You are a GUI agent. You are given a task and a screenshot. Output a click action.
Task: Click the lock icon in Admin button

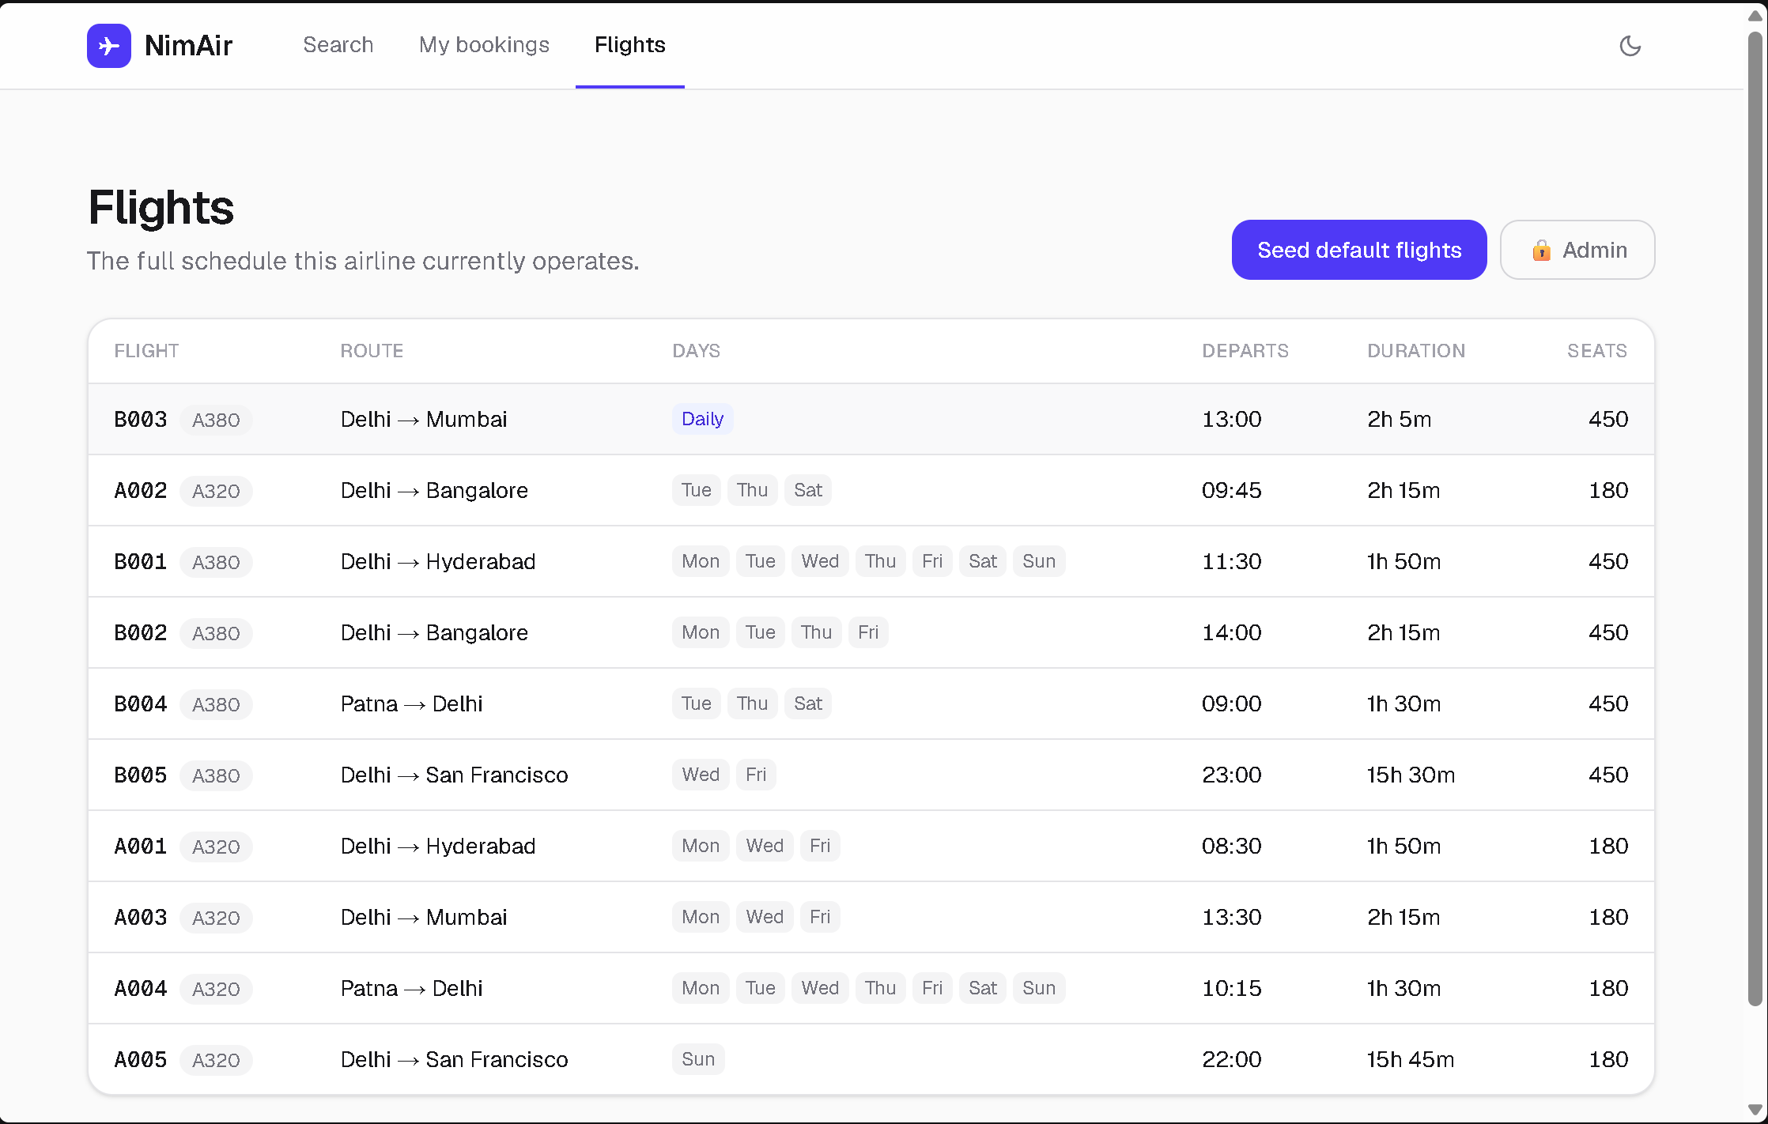pyautogui.click(x=1541, y=251)
